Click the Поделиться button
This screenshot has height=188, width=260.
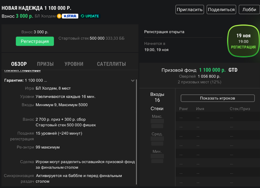click(221, 10)
